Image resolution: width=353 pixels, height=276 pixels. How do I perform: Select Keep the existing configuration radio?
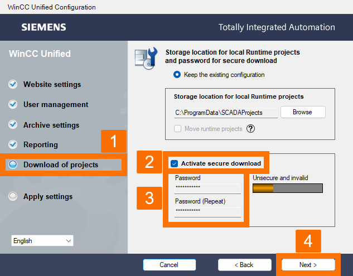(x=177, y=75)
